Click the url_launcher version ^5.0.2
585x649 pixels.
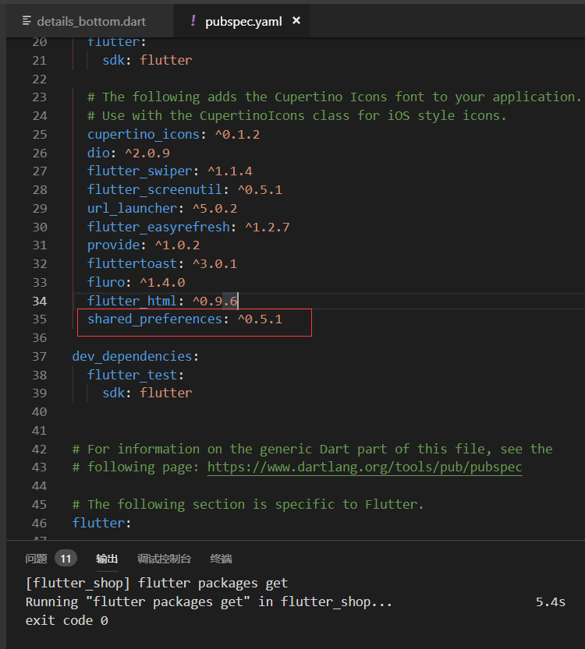[215, 208]
